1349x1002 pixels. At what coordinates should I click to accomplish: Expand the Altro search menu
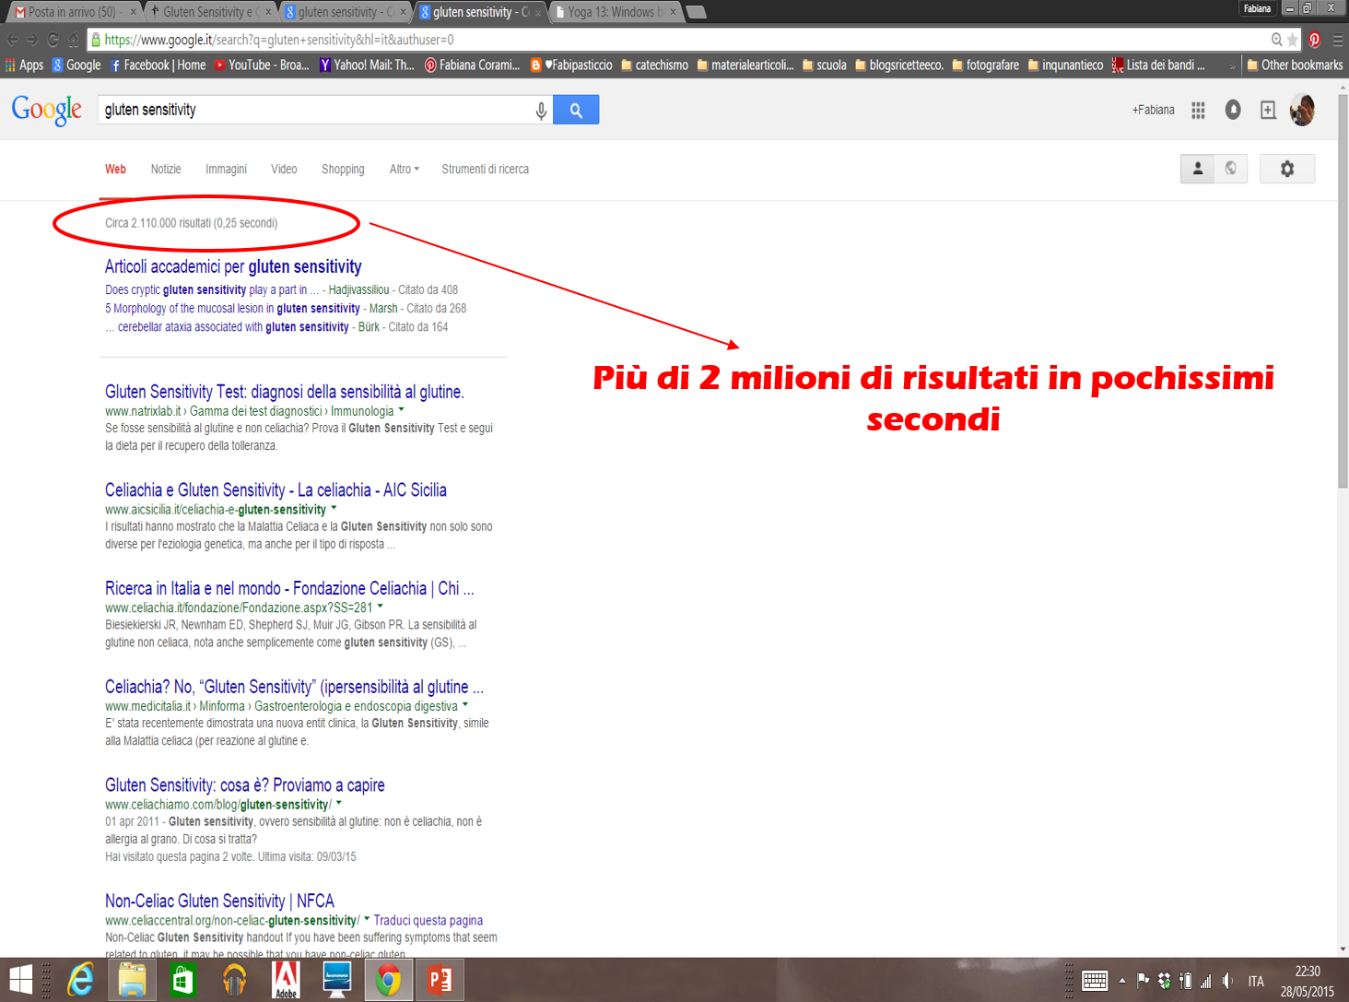(404, 169)
